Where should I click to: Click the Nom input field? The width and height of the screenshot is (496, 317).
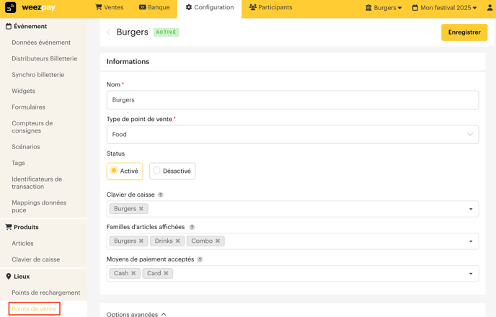coord(293,100)
